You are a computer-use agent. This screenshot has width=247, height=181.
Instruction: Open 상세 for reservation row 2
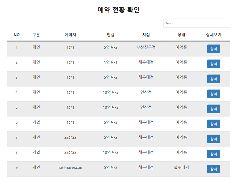pos(213,64)
